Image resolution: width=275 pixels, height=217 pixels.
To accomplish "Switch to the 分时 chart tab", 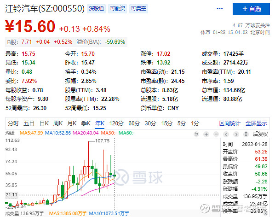I will click(13, 123).
